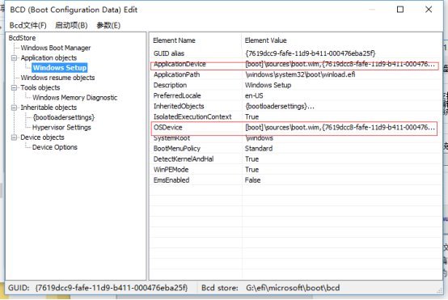This screenshot has height=300, width=448.
Task: Select Windows resume objects node
Action: point(57,78)
